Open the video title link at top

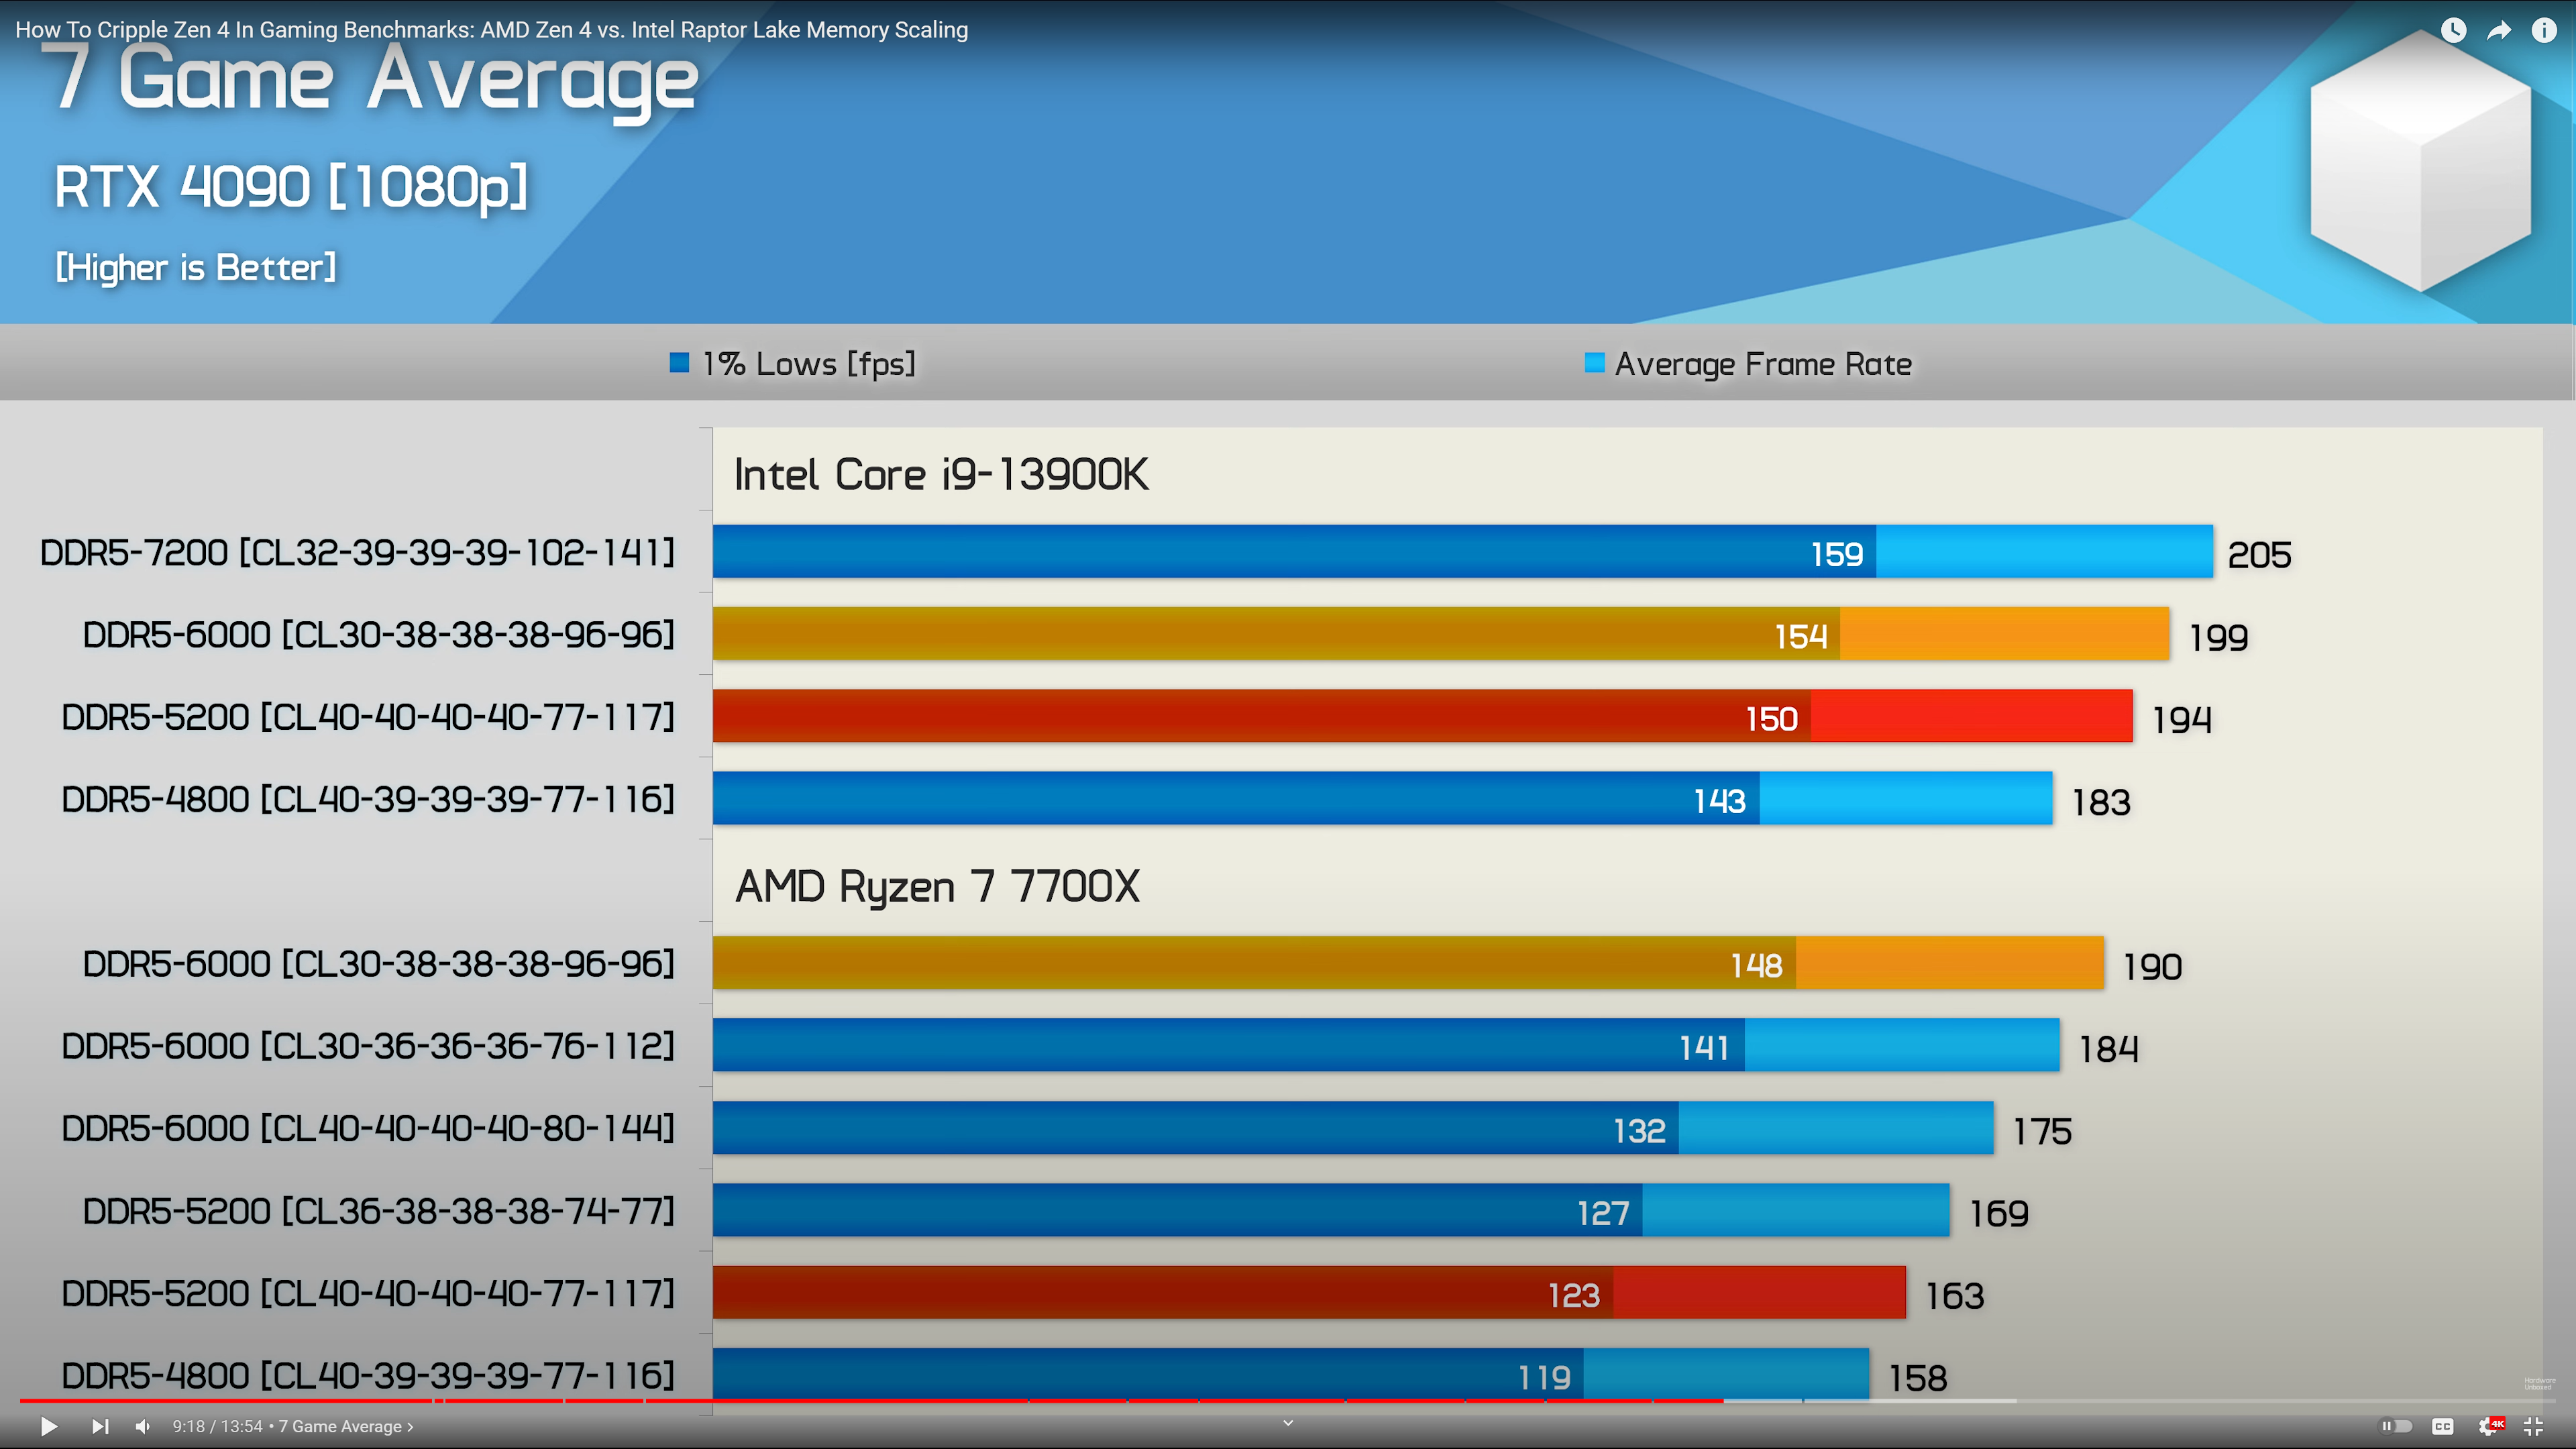tap(491, 29)
